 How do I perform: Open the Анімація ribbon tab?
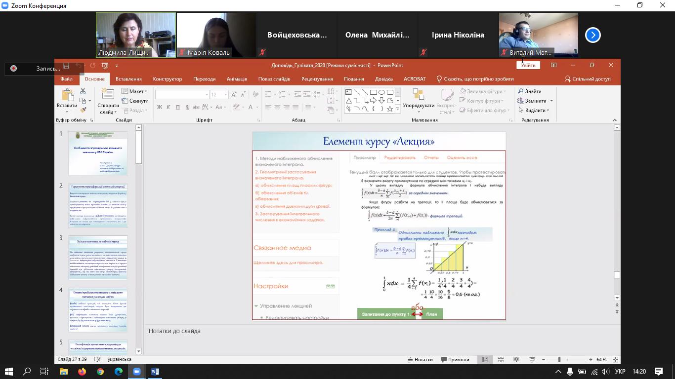(237, 79)
